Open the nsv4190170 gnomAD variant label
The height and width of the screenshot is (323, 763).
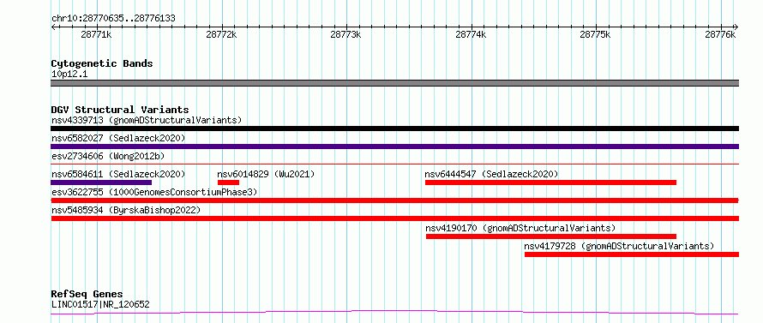pyautogui.click(x=520, y=228)
